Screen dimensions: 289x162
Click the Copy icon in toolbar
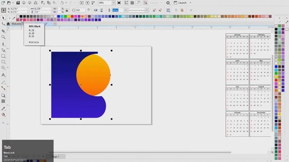pos(49,3)
